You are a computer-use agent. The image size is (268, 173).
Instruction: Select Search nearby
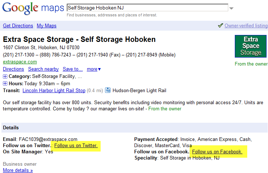pos(43,69)
